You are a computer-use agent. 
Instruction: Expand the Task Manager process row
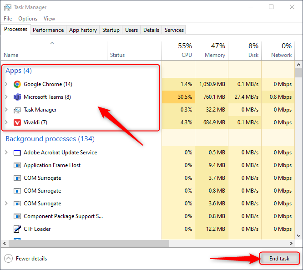(x=6, y=110)
